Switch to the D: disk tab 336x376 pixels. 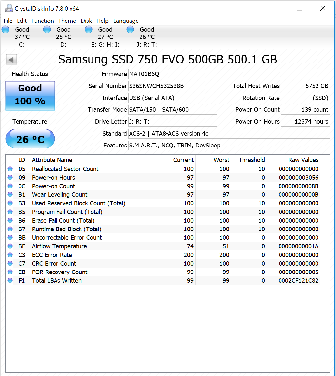pyautogui.click(x=64, y=37)
